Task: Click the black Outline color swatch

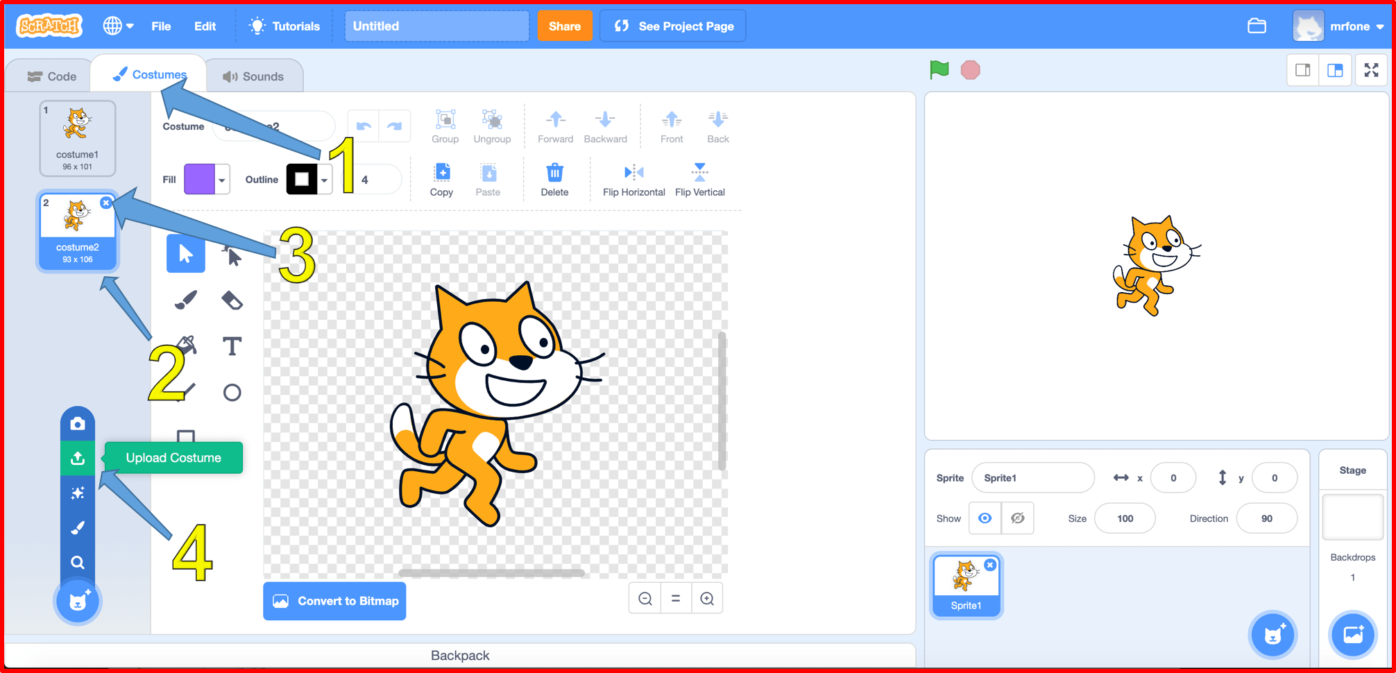Action: pos(302,180)
